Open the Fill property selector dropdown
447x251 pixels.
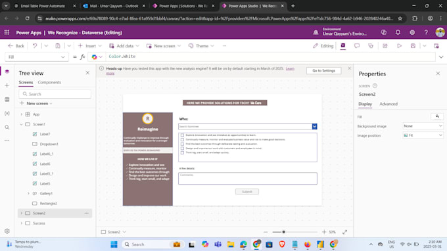pyautogui.click(x=37, y=57)
